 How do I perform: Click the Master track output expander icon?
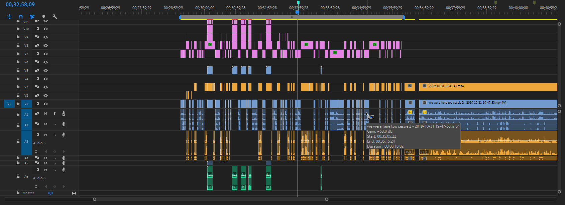point(74,193)
